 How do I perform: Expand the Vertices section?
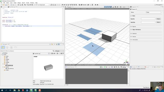[131, 37]
